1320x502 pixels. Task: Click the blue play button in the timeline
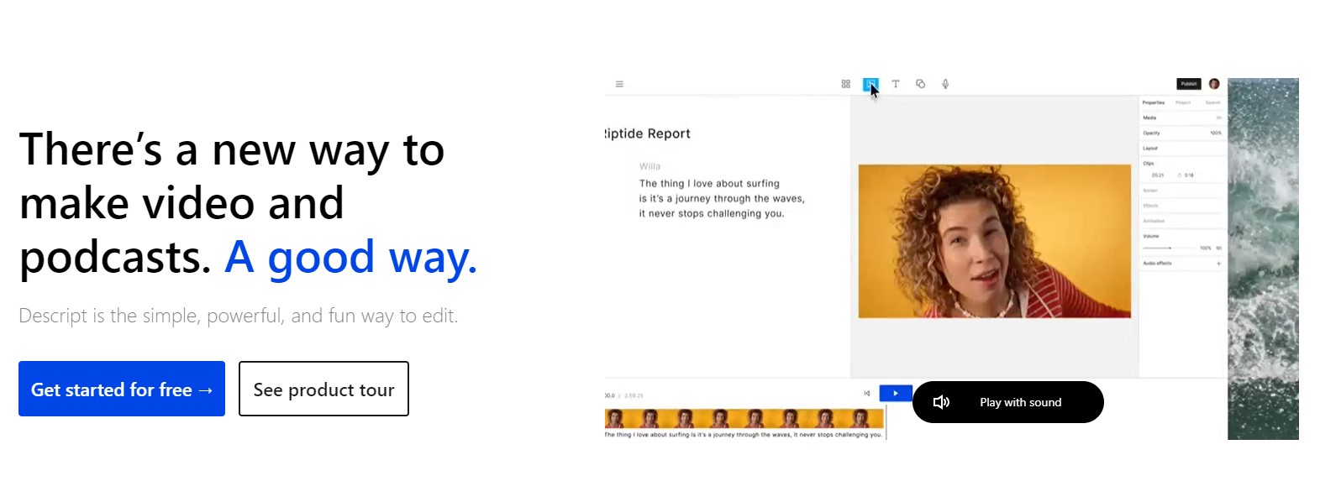coord(896,393)
